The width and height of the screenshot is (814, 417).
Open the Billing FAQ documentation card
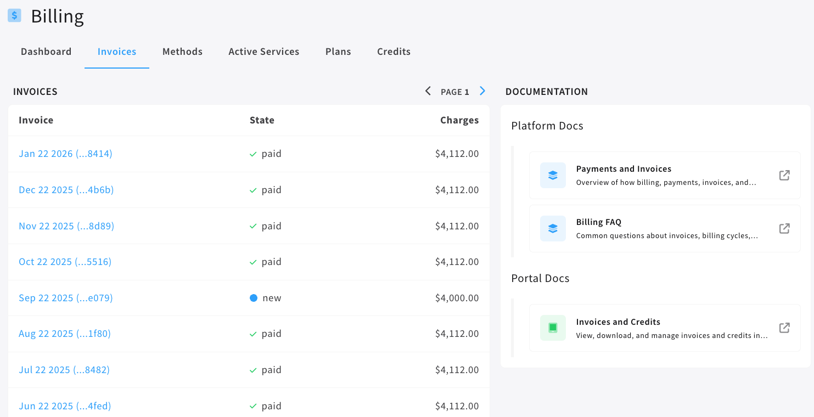pyautogui.click(x=665, y=228)
